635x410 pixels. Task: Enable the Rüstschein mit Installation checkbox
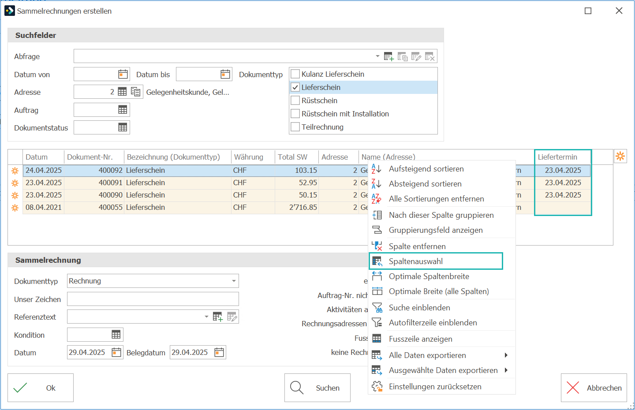coord(295,114)
